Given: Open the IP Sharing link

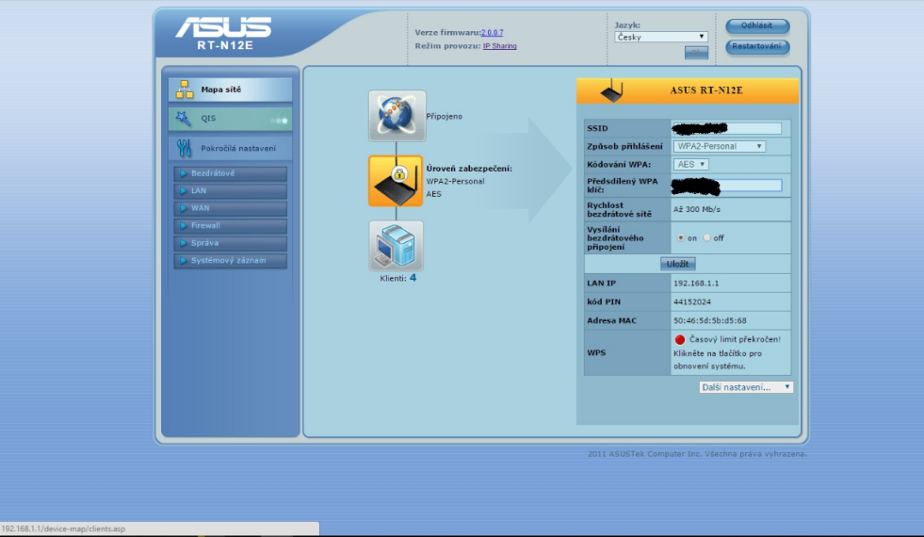Looking at the screenshot, I should (x=500, y=46).
